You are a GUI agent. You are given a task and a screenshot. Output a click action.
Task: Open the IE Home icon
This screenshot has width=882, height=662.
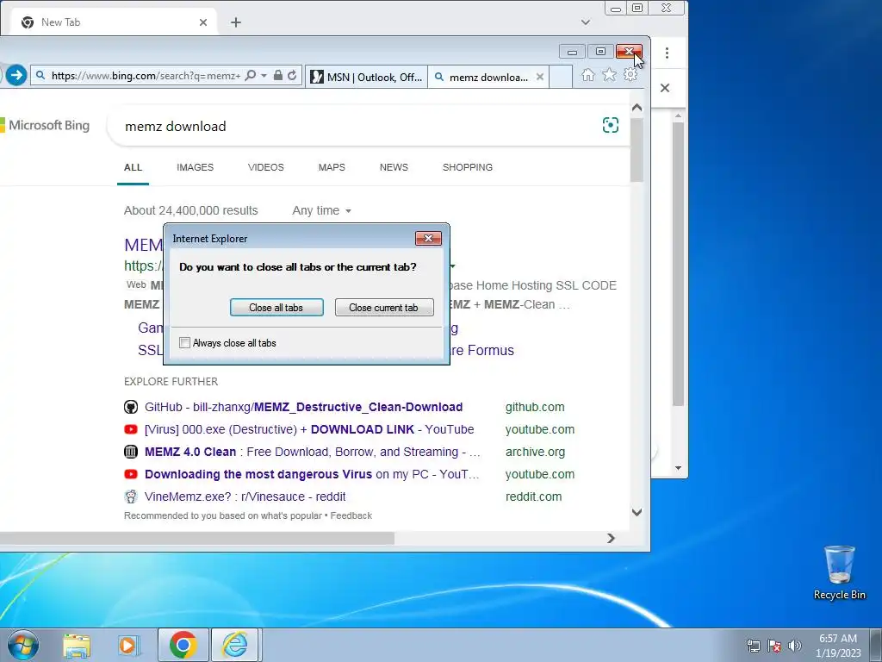[587, 75]
